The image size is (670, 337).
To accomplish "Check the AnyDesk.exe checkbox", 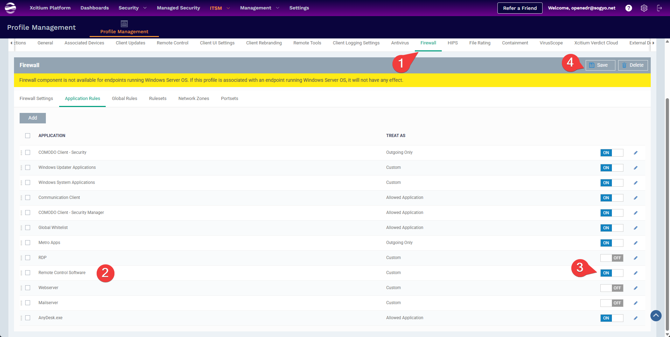I will pos(28,318).
